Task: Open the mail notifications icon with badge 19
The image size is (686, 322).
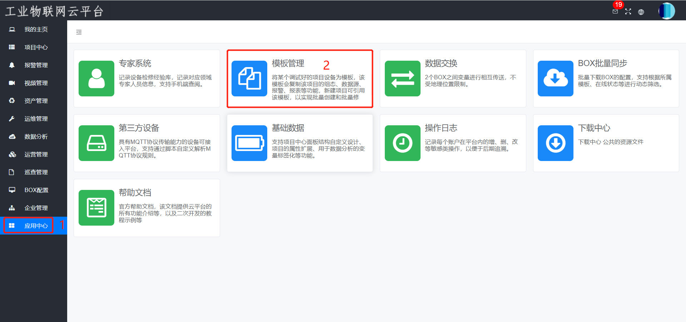Action: coord(615,11)
